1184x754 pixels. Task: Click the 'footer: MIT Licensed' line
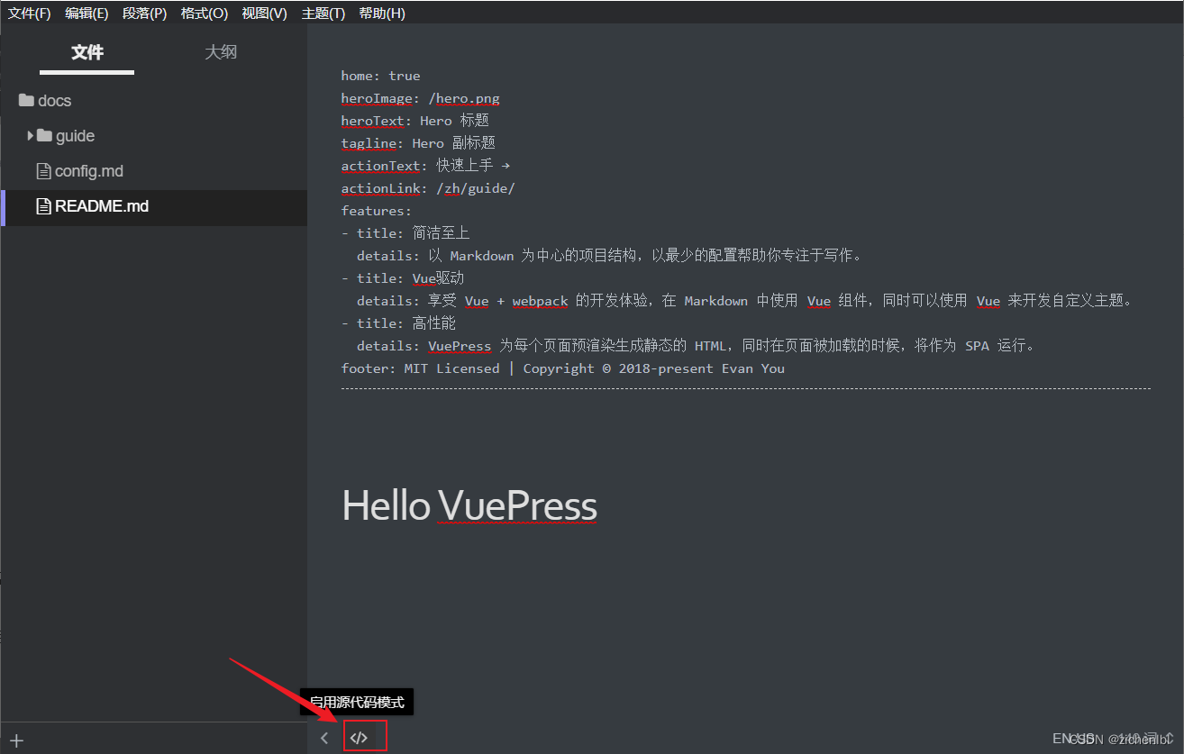562,368
